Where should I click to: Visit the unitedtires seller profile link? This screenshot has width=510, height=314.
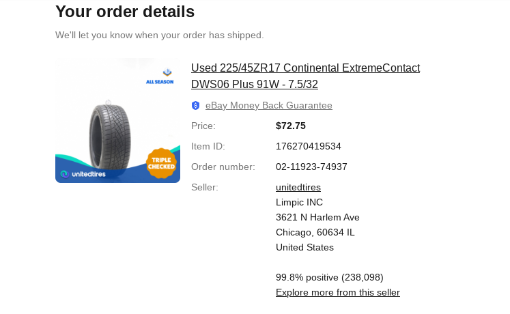tap(298, 187)
